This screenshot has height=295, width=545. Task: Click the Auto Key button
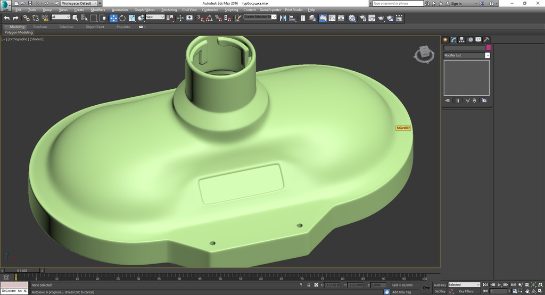440,285
